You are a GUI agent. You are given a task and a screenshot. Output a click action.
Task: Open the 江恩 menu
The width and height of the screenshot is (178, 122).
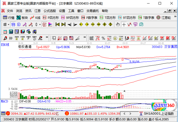[x=38, y=11]
